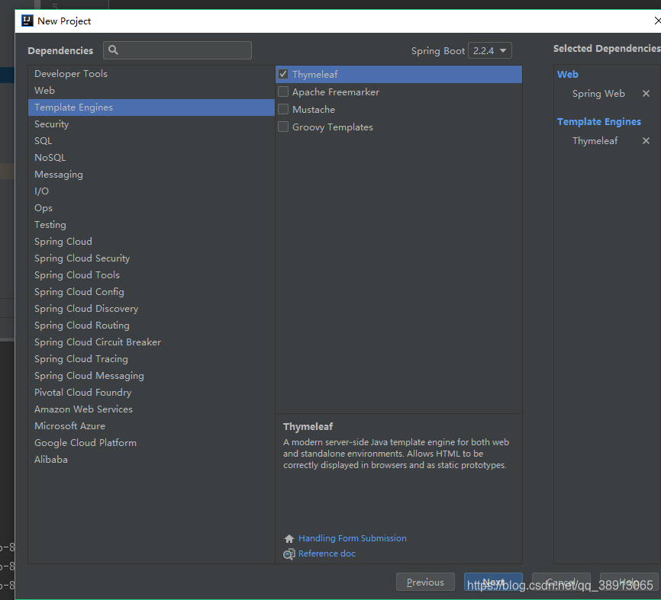
Task: Select the I/O category
Action: click(x=151, y=191)
